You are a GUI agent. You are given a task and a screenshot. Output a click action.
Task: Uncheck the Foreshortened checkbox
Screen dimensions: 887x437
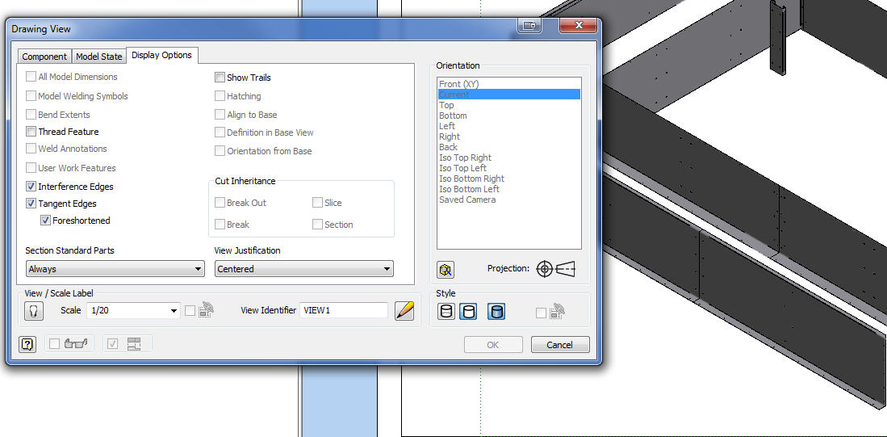pyautogui.click(x=45, y=221)
